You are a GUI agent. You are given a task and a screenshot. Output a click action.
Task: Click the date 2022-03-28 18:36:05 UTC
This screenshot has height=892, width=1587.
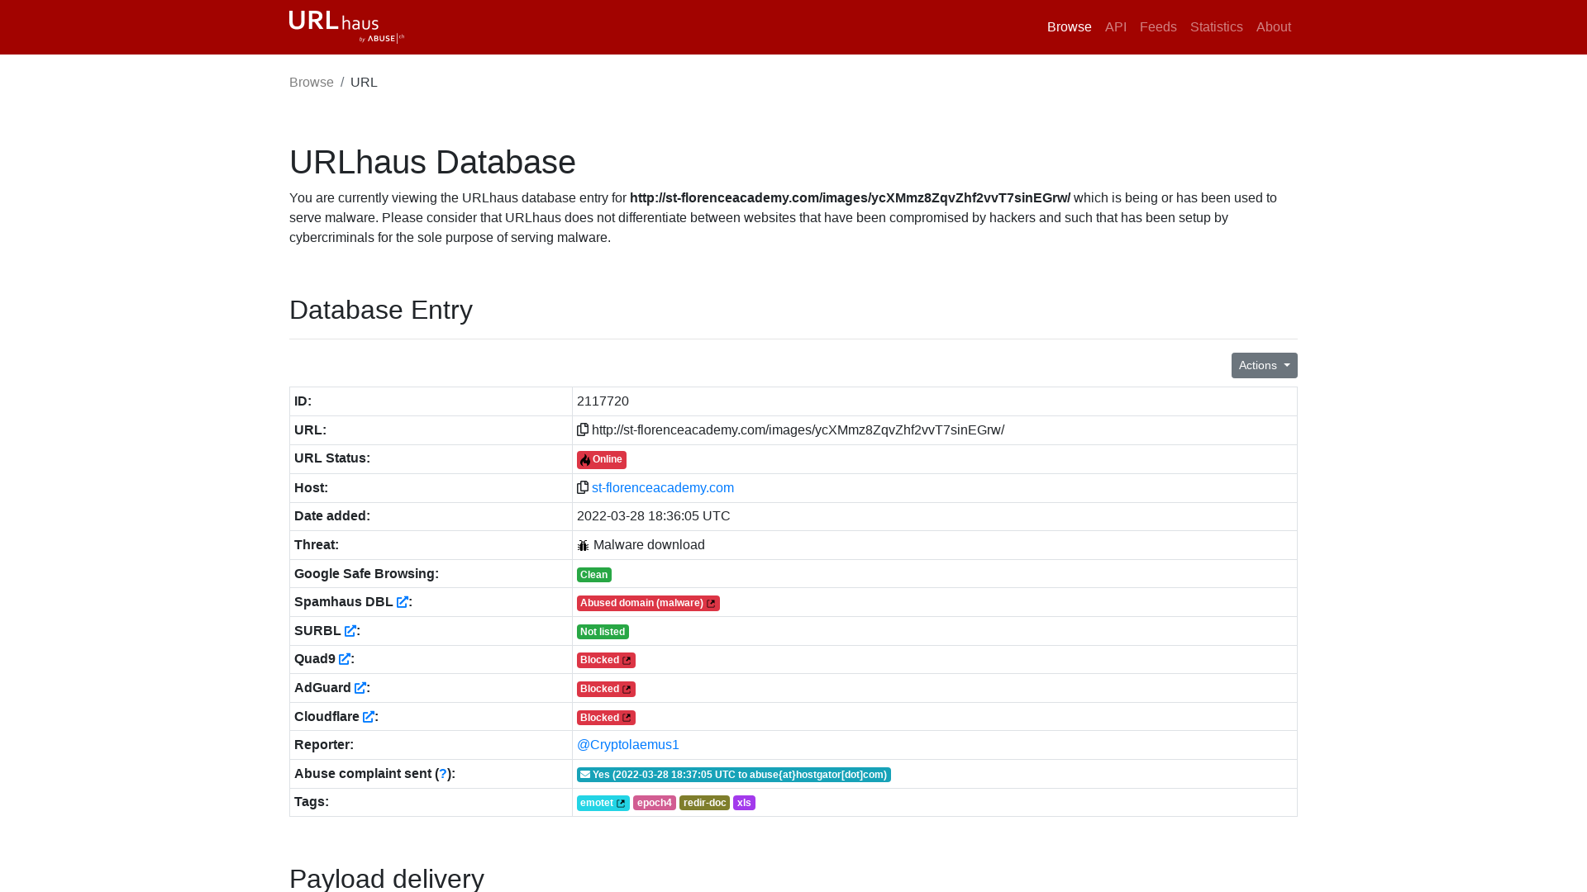[653, 516]
